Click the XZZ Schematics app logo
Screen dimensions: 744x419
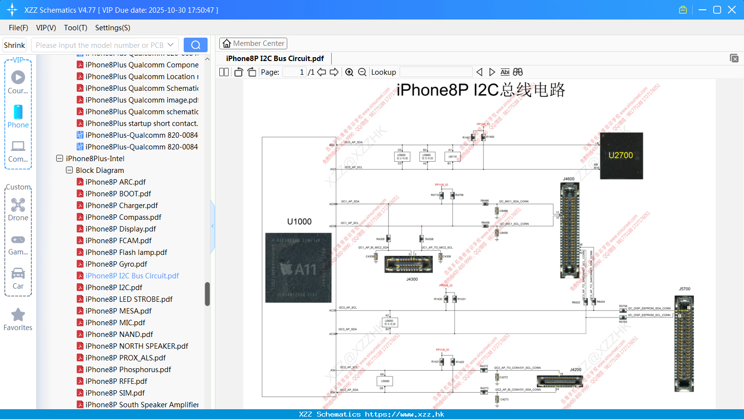(x=12, y=10)
